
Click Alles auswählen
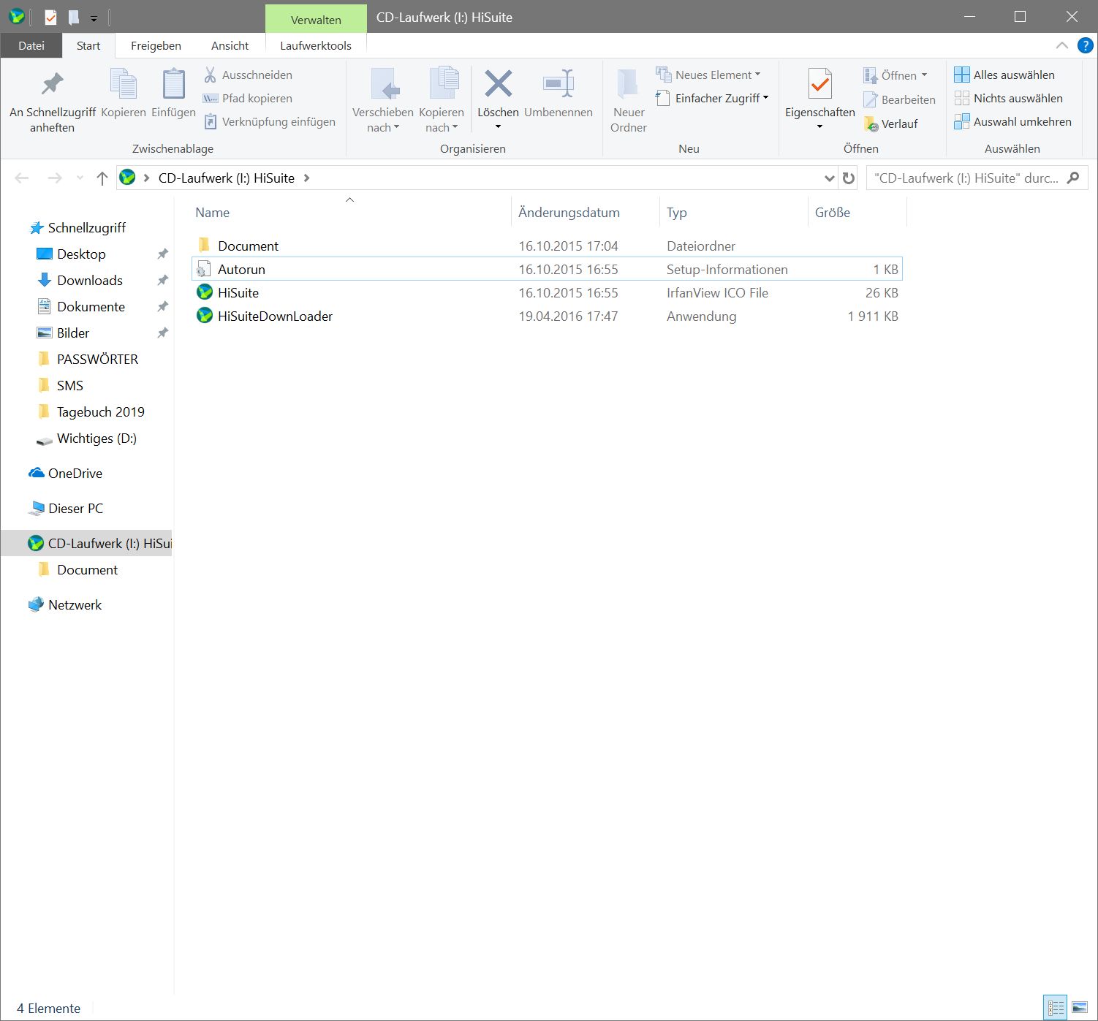click(1004, 75)
